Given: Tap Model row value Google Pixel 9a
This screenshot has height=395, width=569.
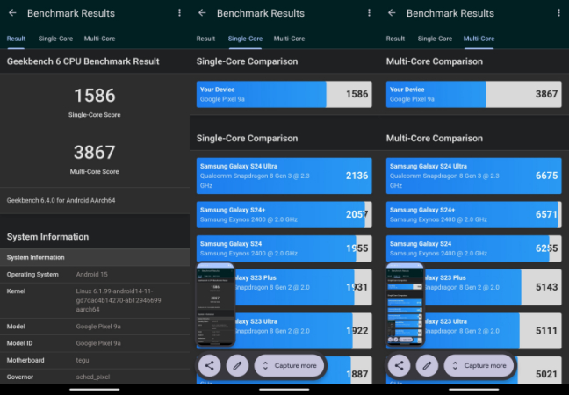Looking at the screenshot, I should coord(98,327).
